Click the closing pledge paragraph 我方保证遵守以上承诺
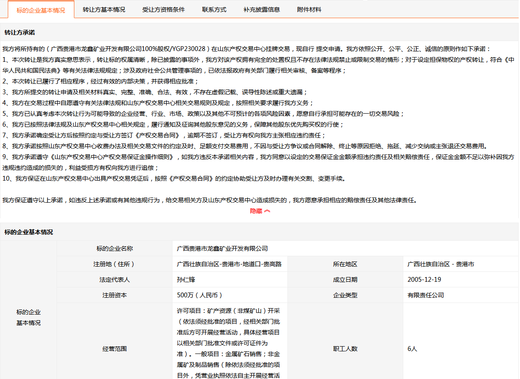This screenshot has height=379, width=520. 209,200
